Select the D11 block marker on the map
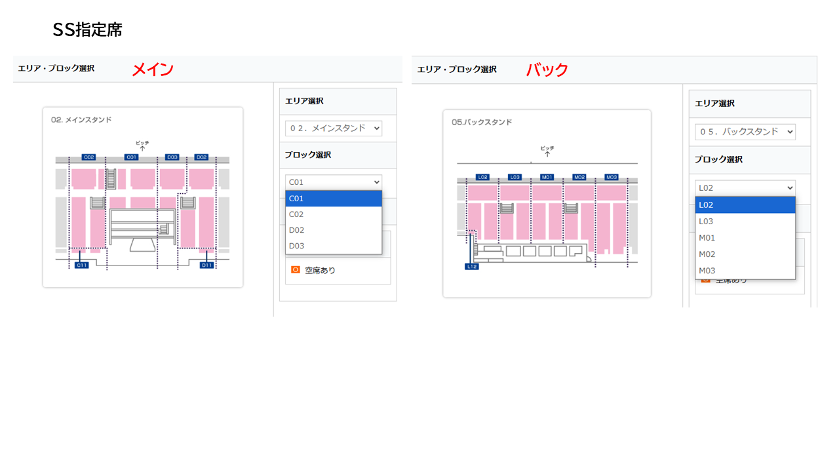Image resolution: width=839 pixels, height=472 pixels. tap(207, 265)
